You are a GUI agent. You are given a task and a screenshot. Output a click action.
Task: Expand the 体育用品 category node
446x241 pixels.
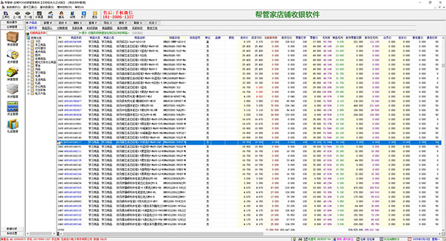[29, 58]
